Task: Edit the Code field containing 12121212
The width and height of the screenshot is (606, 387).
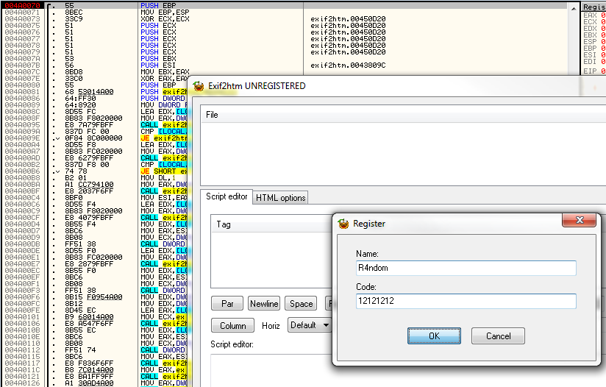Action: [x=466, y=301]
